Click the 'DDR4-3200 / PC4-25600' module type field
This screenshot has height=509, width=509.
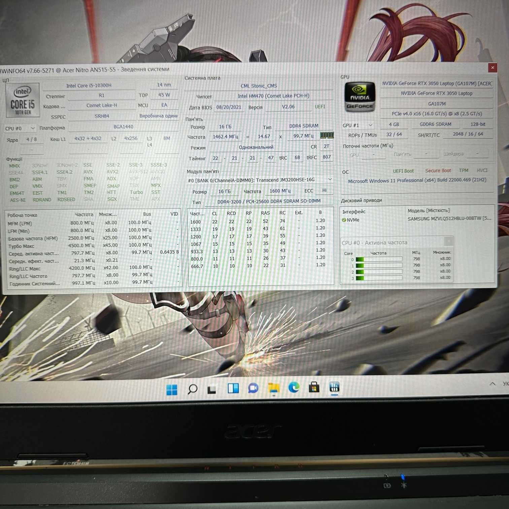click(x=269, y=201)
